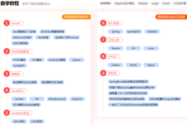Open the 【经典】手写Tomcat course
This screenshot has height=125, width=187.
pos(66,37)
